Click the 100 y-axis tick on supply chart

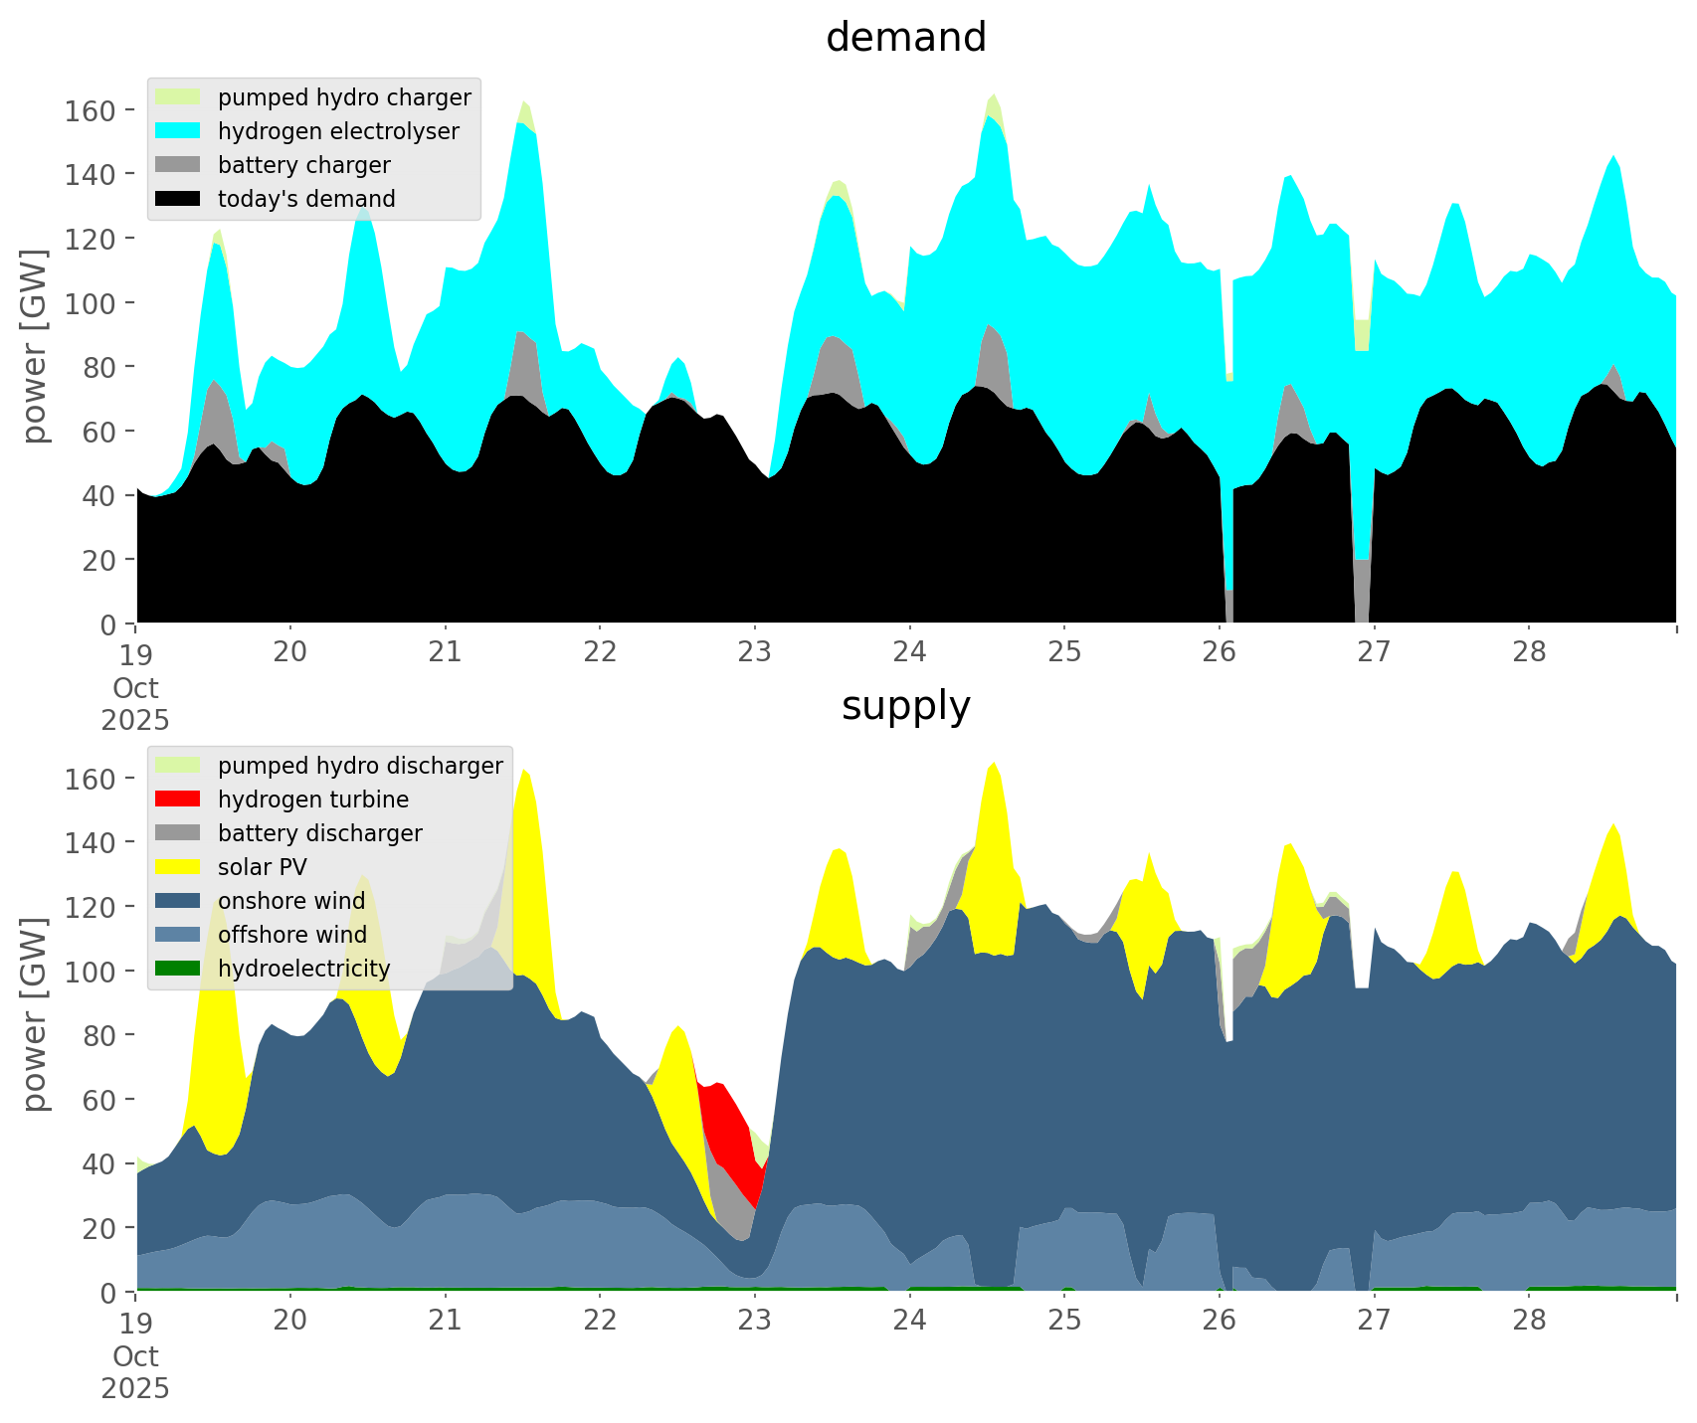(x=89, y=972)
